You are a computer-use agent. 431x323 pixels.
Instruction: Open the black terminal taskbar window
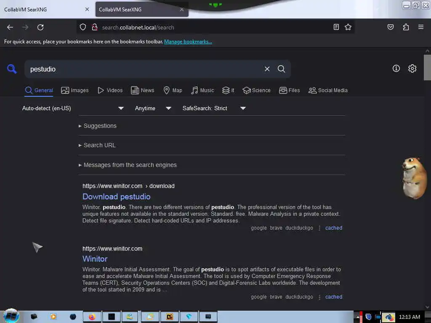click(111, 317)
